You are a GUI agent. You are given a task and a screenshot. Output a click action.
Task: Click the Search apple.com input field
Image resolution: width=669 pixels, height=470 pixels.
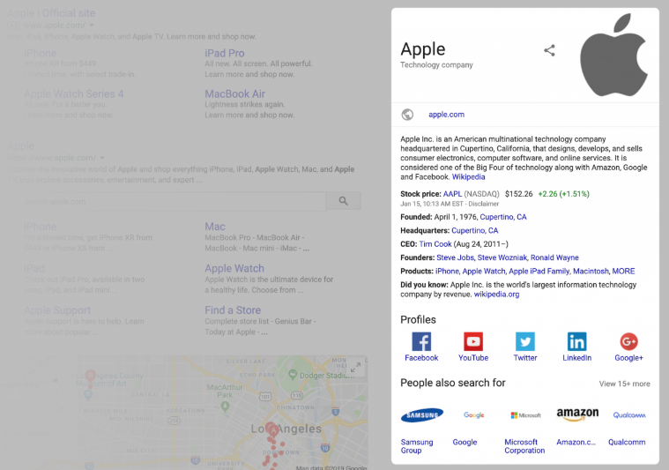175,201
